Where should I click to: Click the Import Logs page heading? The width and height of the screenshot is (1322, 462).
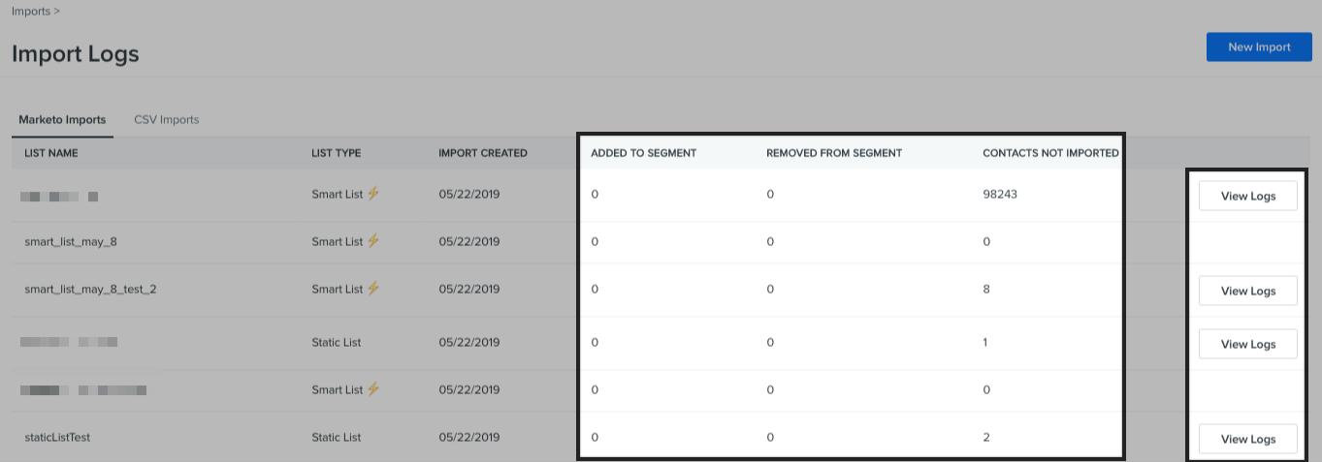[x=76, y=53]
